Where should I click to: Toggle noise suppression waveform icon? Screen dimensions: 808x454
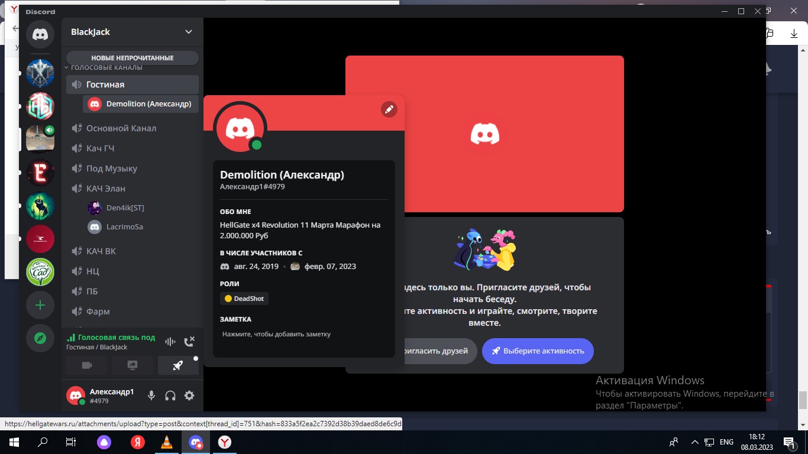[170, 341]
